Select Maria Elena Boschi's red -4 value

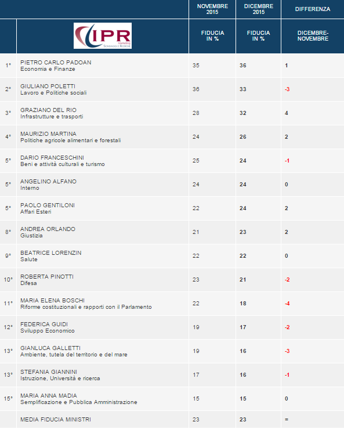click(287, 304)
